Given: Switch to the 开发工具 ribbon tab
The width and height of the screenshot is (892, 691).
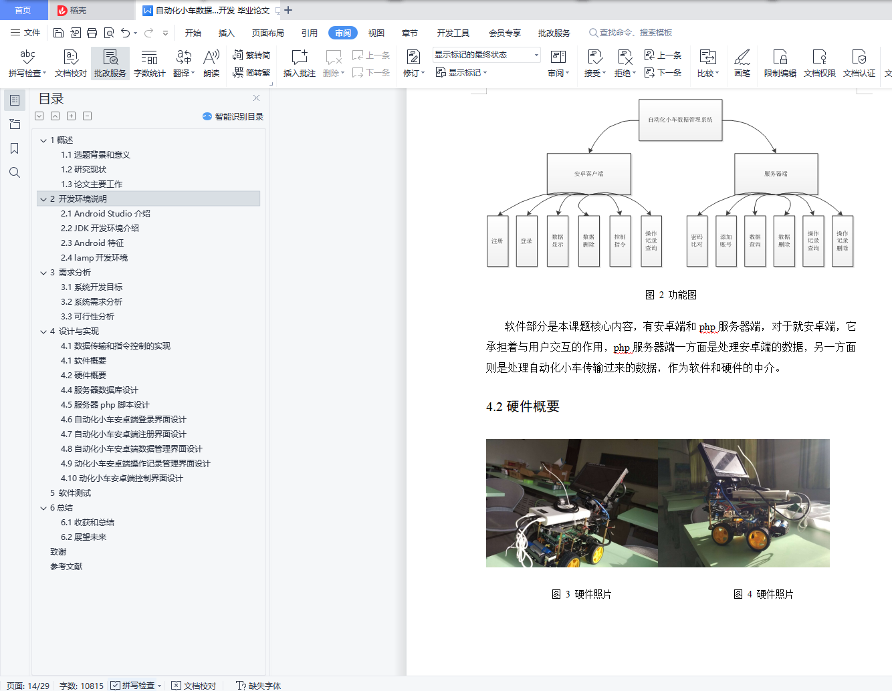Looking at the screenshot, I should click(453, 33).
